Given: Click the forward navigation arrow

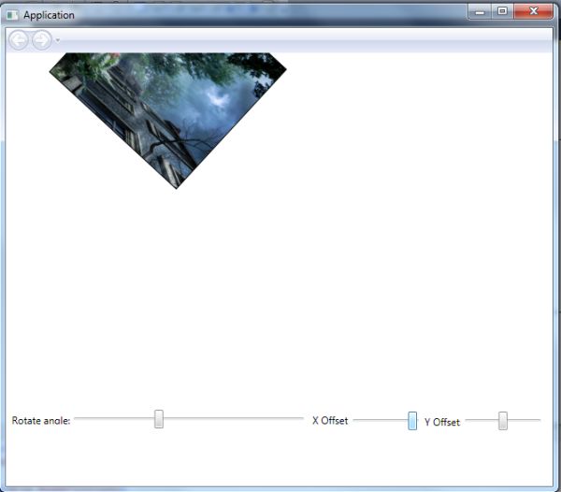Looking at the screenshot, I should tap(42, 40).
